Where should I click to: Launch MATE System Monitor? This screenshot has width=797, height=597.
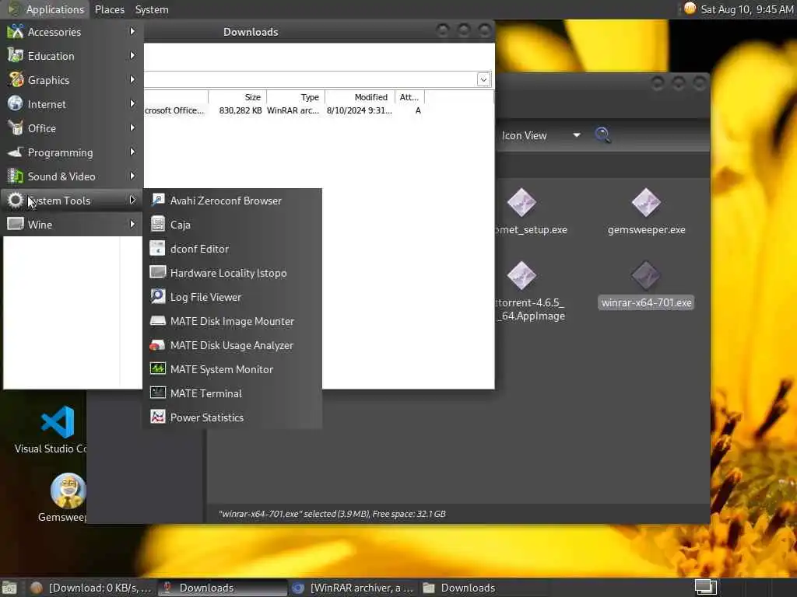pyautogui.click(x=232, y=369)
